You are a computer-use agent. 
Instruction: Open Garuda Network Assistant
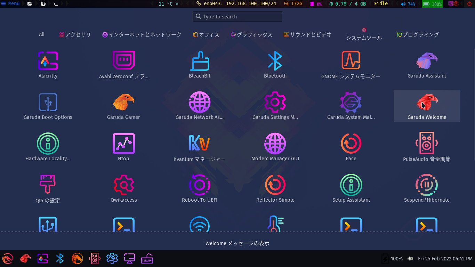(200, 106)
